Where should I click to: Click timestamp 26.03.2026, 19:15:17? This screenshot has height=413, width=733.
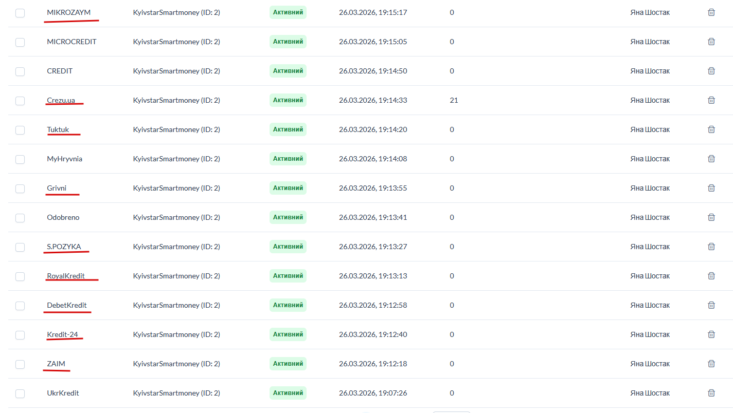[373, 12]
